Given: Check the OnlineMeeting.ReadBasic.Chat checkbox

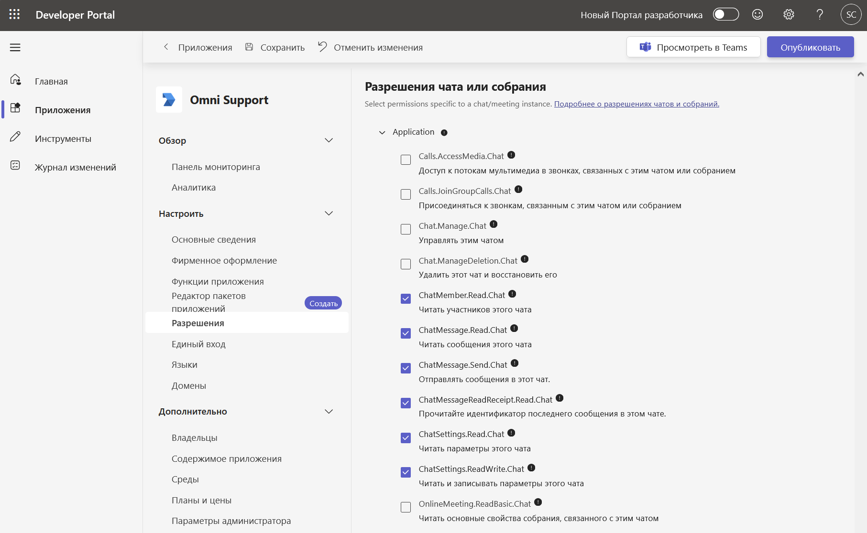Looking at the screenshot, I should pyautogui.click(x=406, y=507).
